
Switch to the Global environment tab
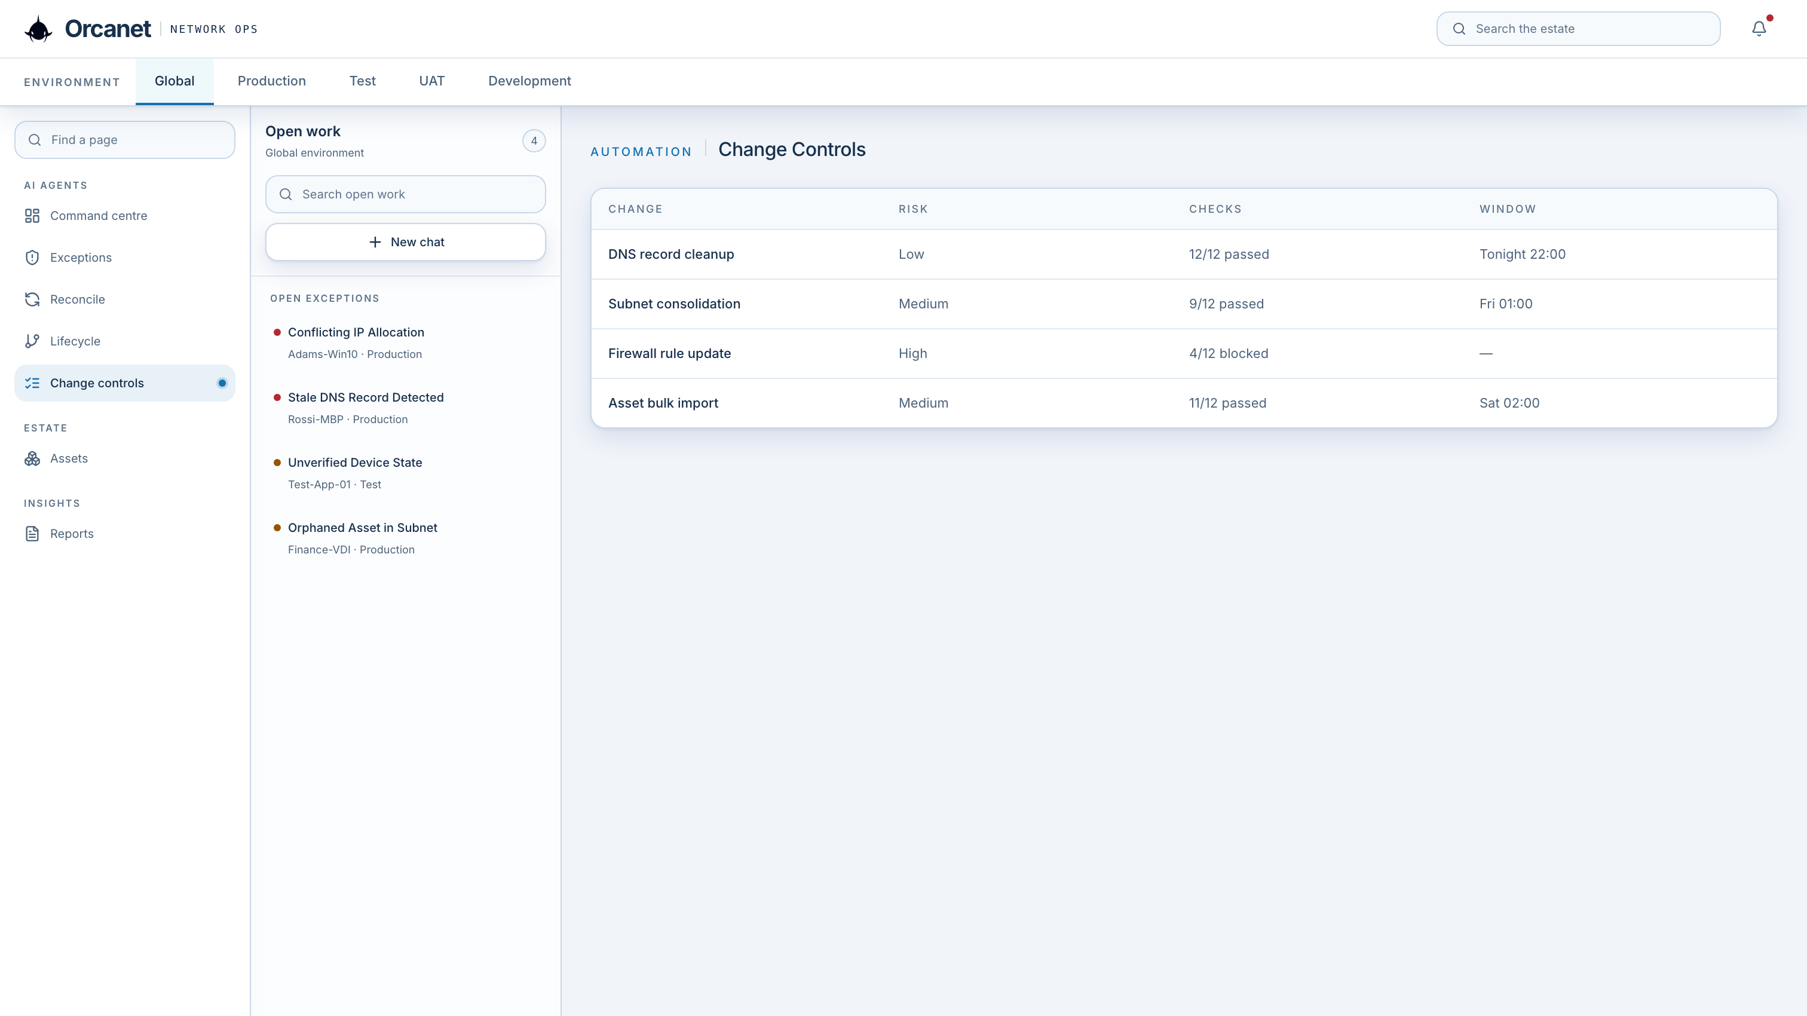tap(174, 81)
